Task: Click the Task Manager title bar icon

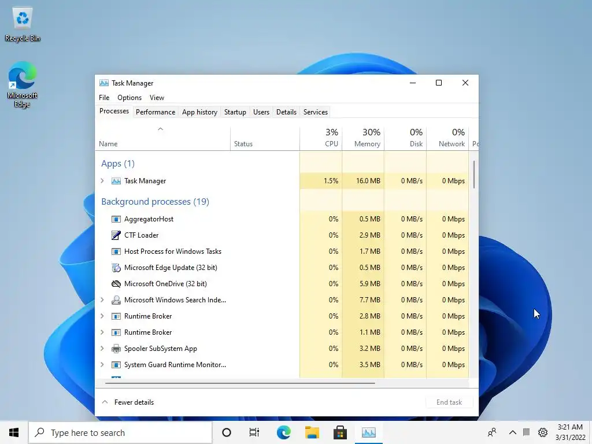Action: pos(104,83)
